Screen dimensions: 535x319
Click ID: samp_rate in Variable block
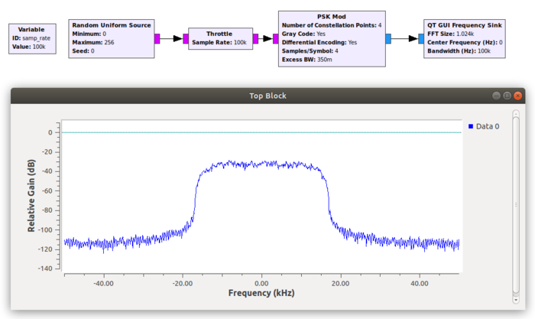coord(31,38)
